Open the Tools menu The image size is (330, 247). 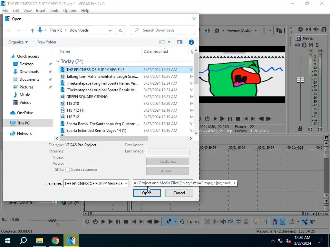click(54, 11)
